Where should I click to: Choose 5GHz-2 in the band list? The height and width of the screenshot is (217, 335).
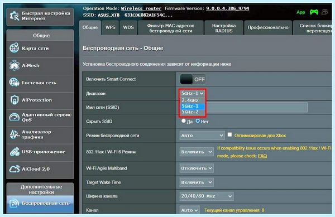pos(192,112)
